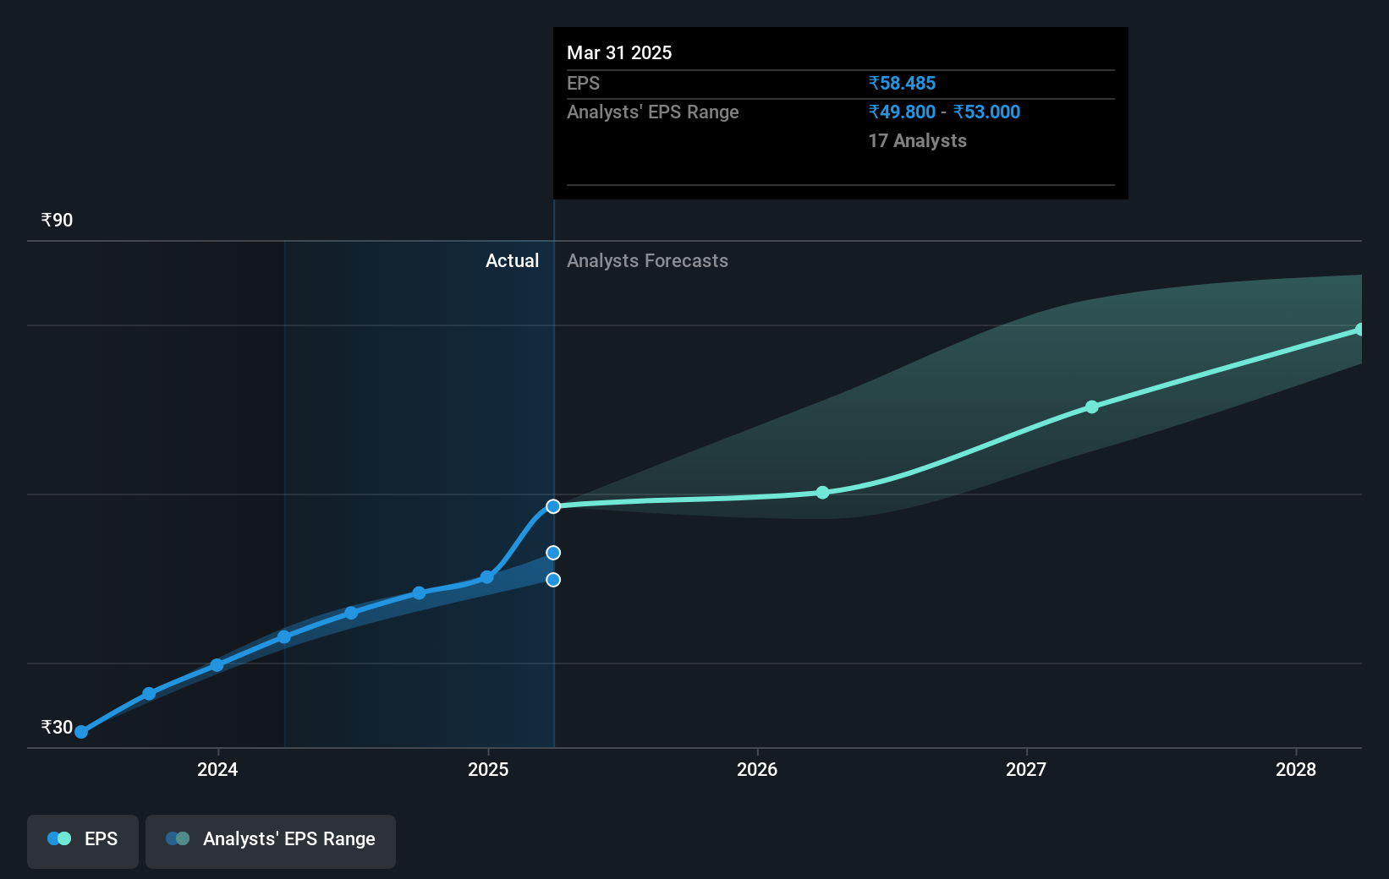
Task: Click the 2028 x-axis label
Action: 1296,769
